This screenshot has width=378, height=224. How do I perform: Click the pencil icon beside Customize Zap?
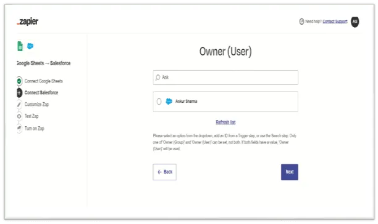pos(19,105)
